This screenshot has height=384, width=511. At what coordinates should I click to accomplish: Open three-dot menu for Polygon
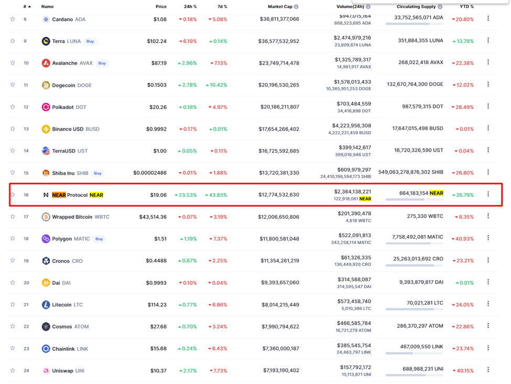(x=488, y=238)
